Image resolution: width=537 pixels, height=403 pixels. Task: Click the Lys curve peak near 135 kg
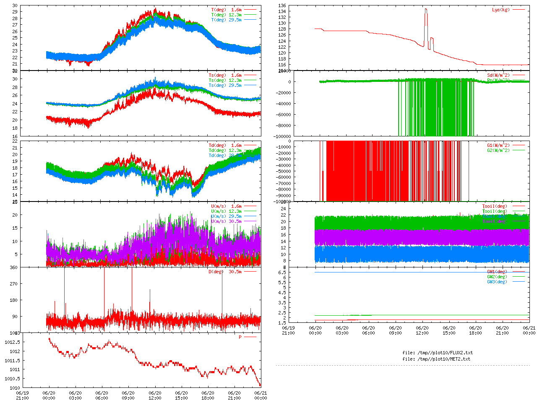426,9
